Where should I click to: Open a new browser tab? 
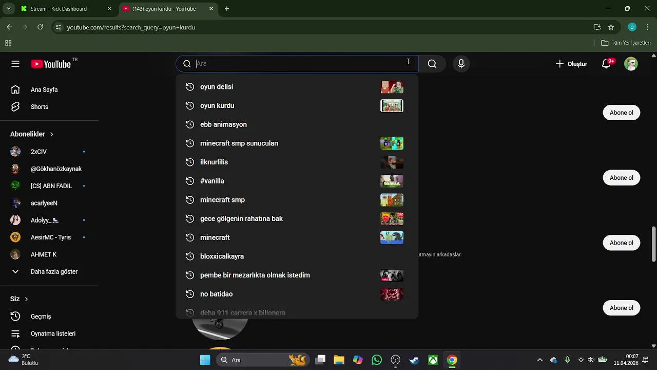pos(227,9)
